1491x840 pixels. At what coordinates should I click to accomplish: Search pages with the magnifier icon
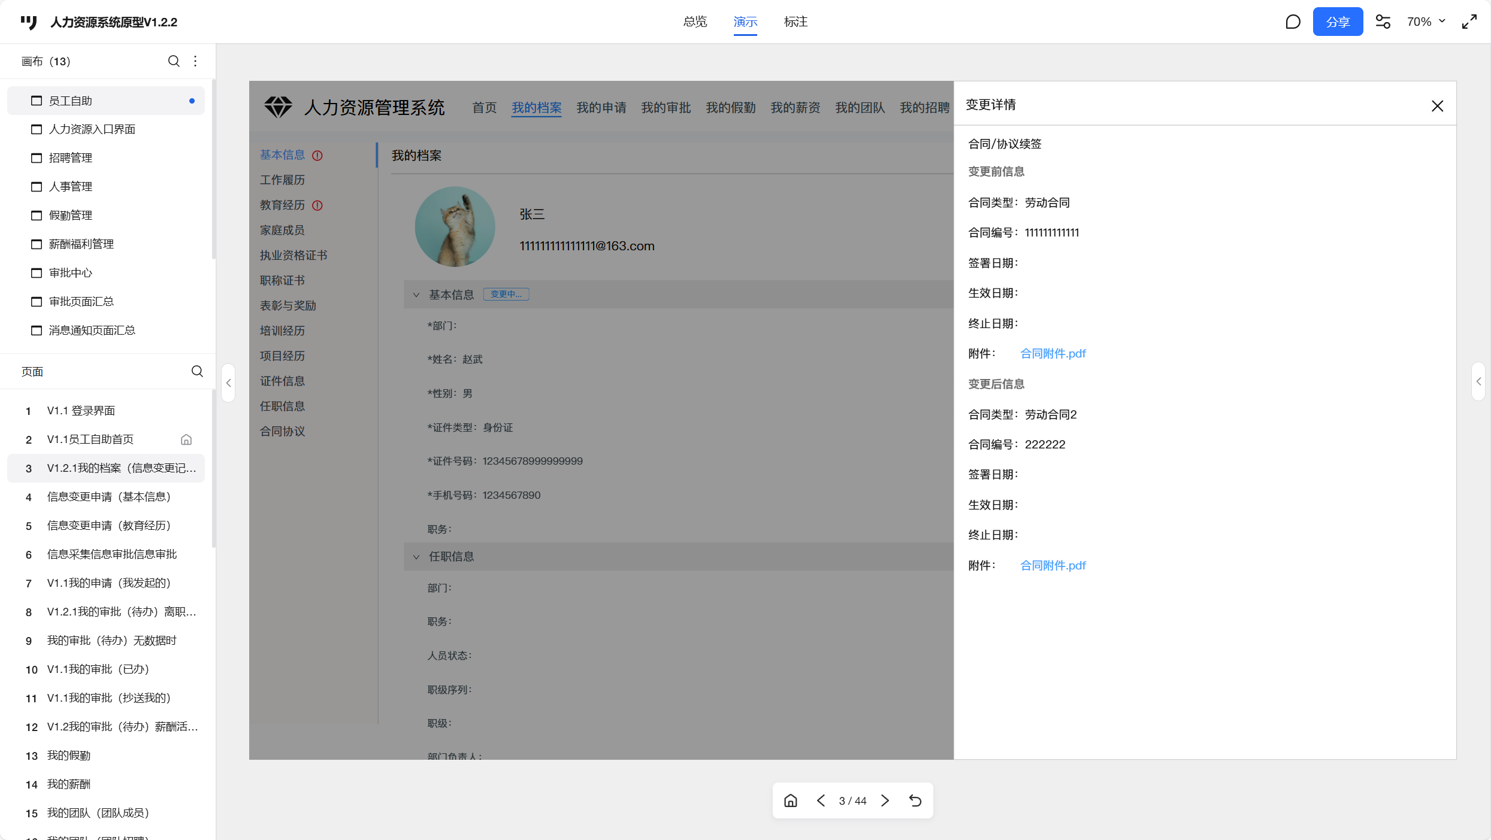[x=197, y=371]
